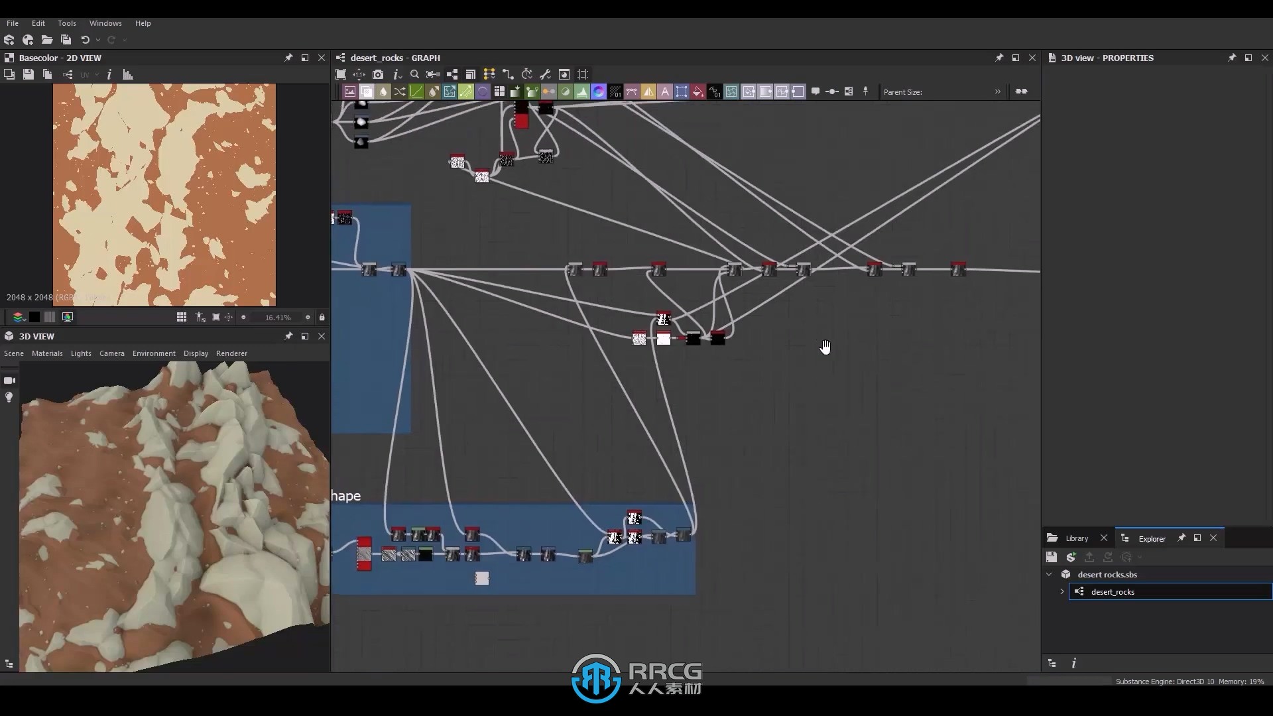This screenshot has height=716, width=1273.
Task: Fit the image to the 2D view
Action: (216, 317)
